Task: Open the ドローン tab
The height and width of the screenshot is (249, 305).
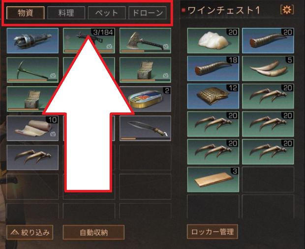Action: coord(148,13)
